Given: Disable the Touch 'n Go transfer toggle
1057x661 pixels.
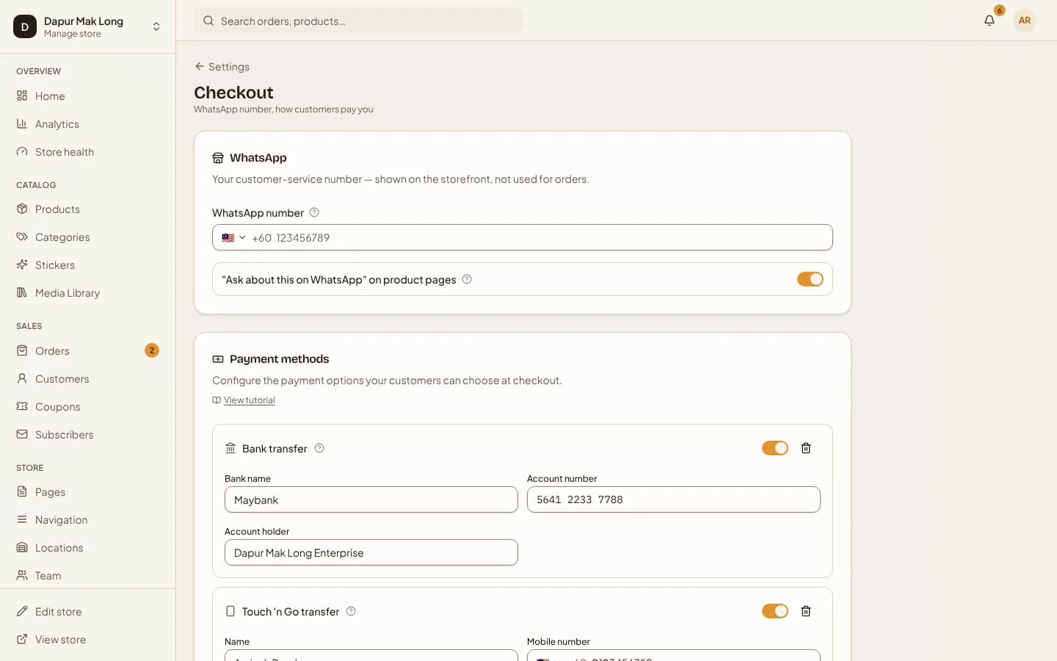Looking at the screenshot, I should [775, 611].
